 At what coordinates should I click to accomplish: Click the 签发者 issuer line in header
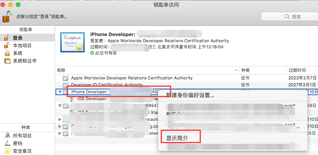coord(160,41)
